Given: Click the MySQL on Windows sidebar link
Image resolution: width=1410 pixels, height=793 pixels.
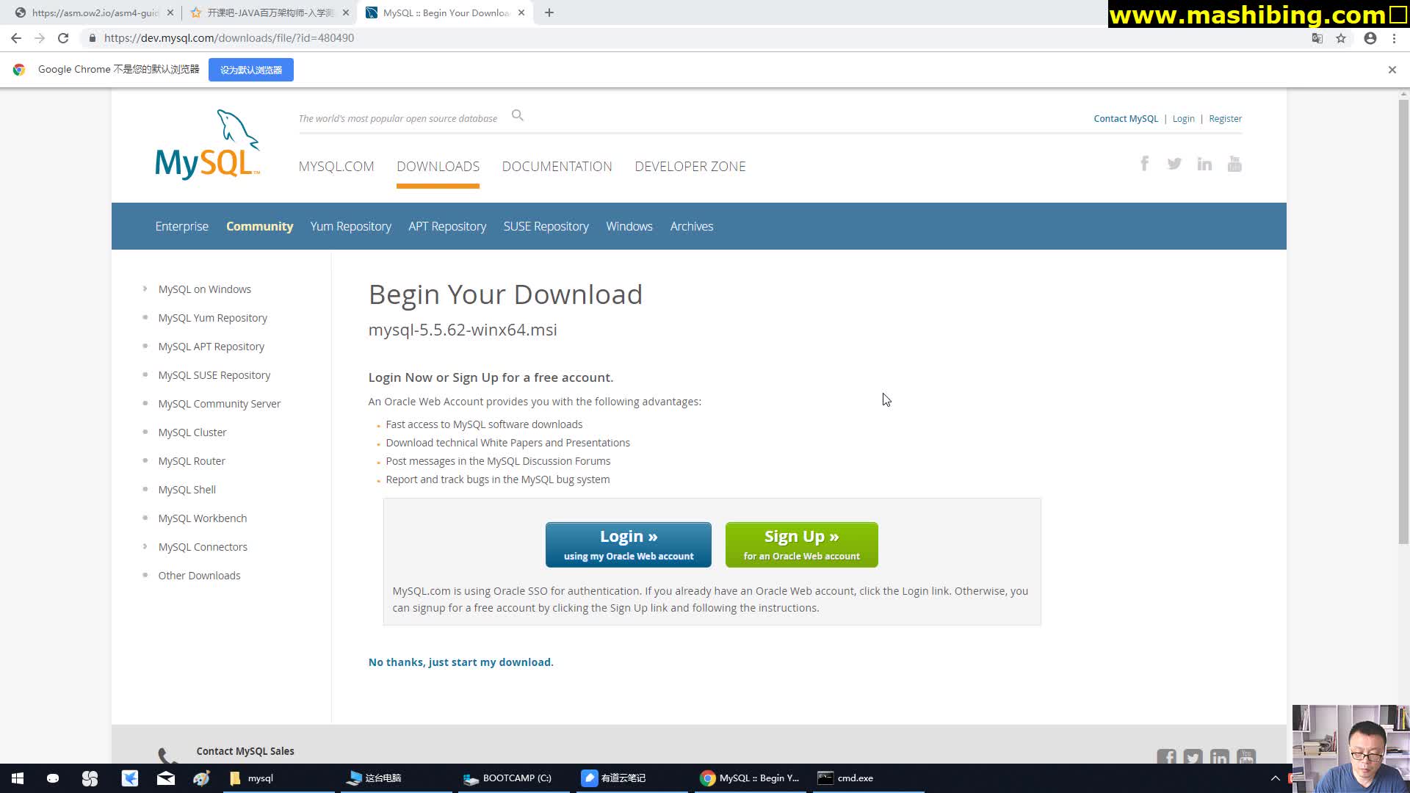Looking at the screenshot, I should coord(204,289).
